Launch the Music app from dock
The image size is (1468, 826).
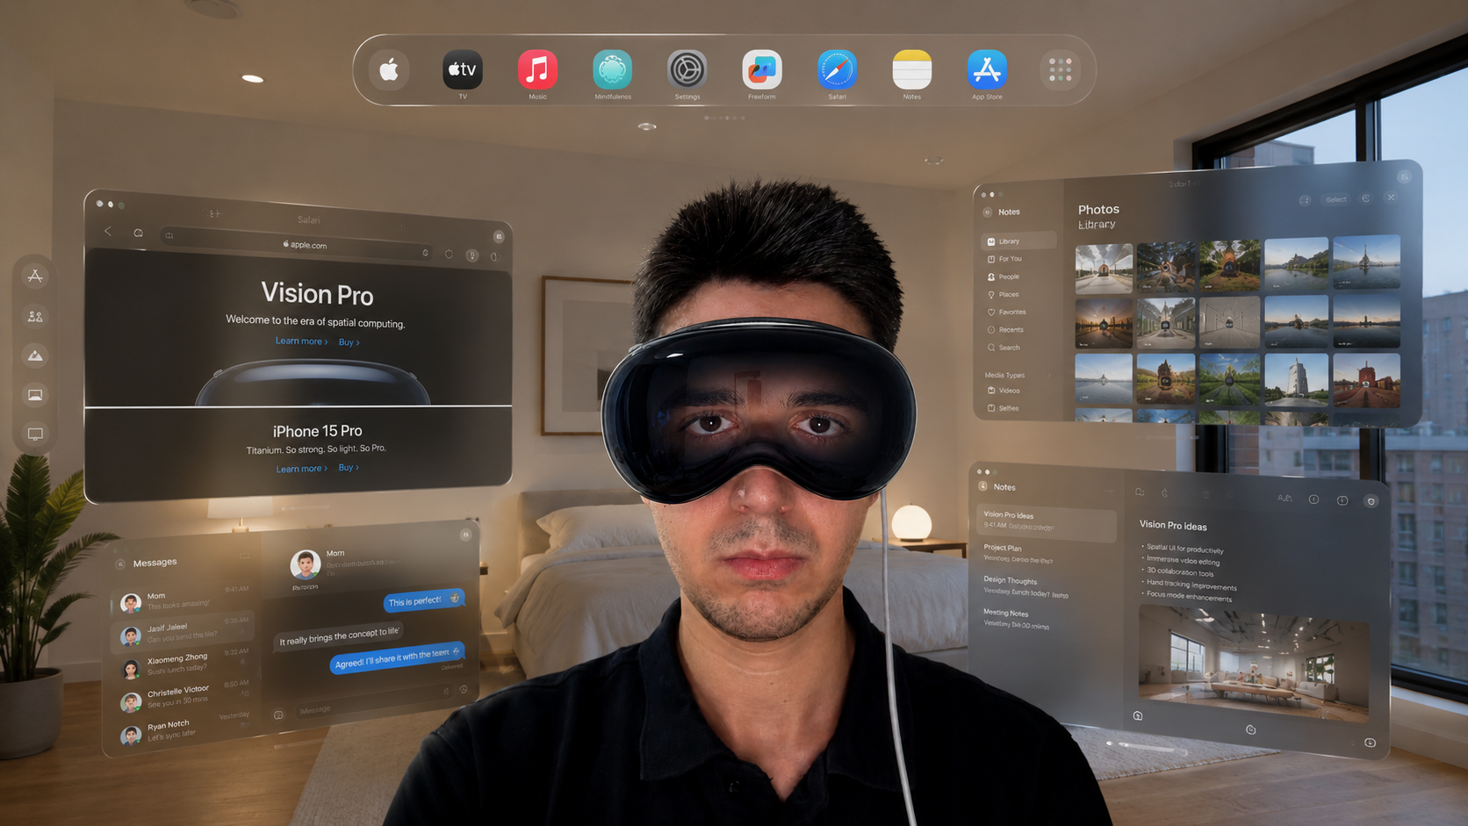point(537,69)
